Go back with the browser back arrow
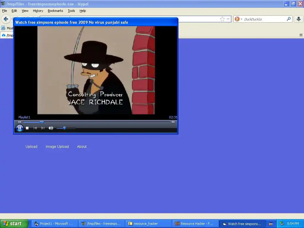Viewport: 304px width, 228px height. tap(6, 19)
